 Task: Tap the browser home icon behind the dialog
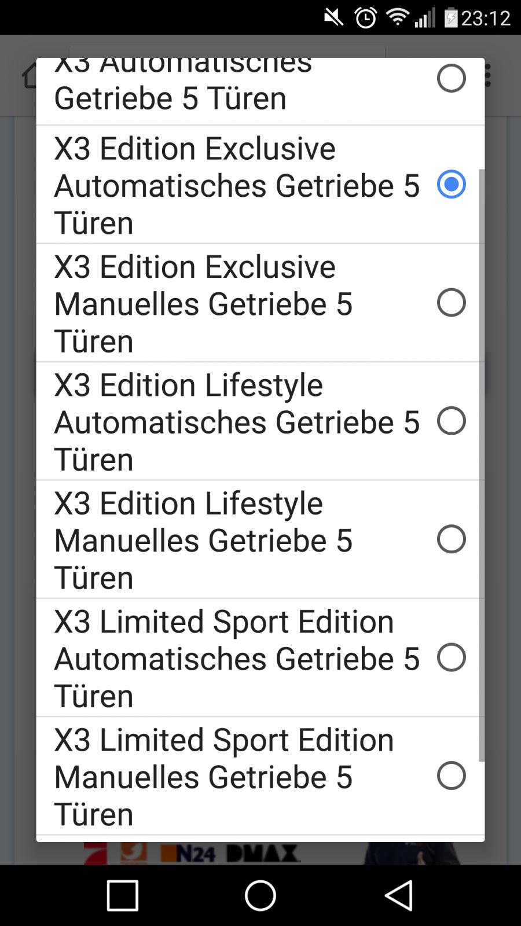(x=29, y=76)
